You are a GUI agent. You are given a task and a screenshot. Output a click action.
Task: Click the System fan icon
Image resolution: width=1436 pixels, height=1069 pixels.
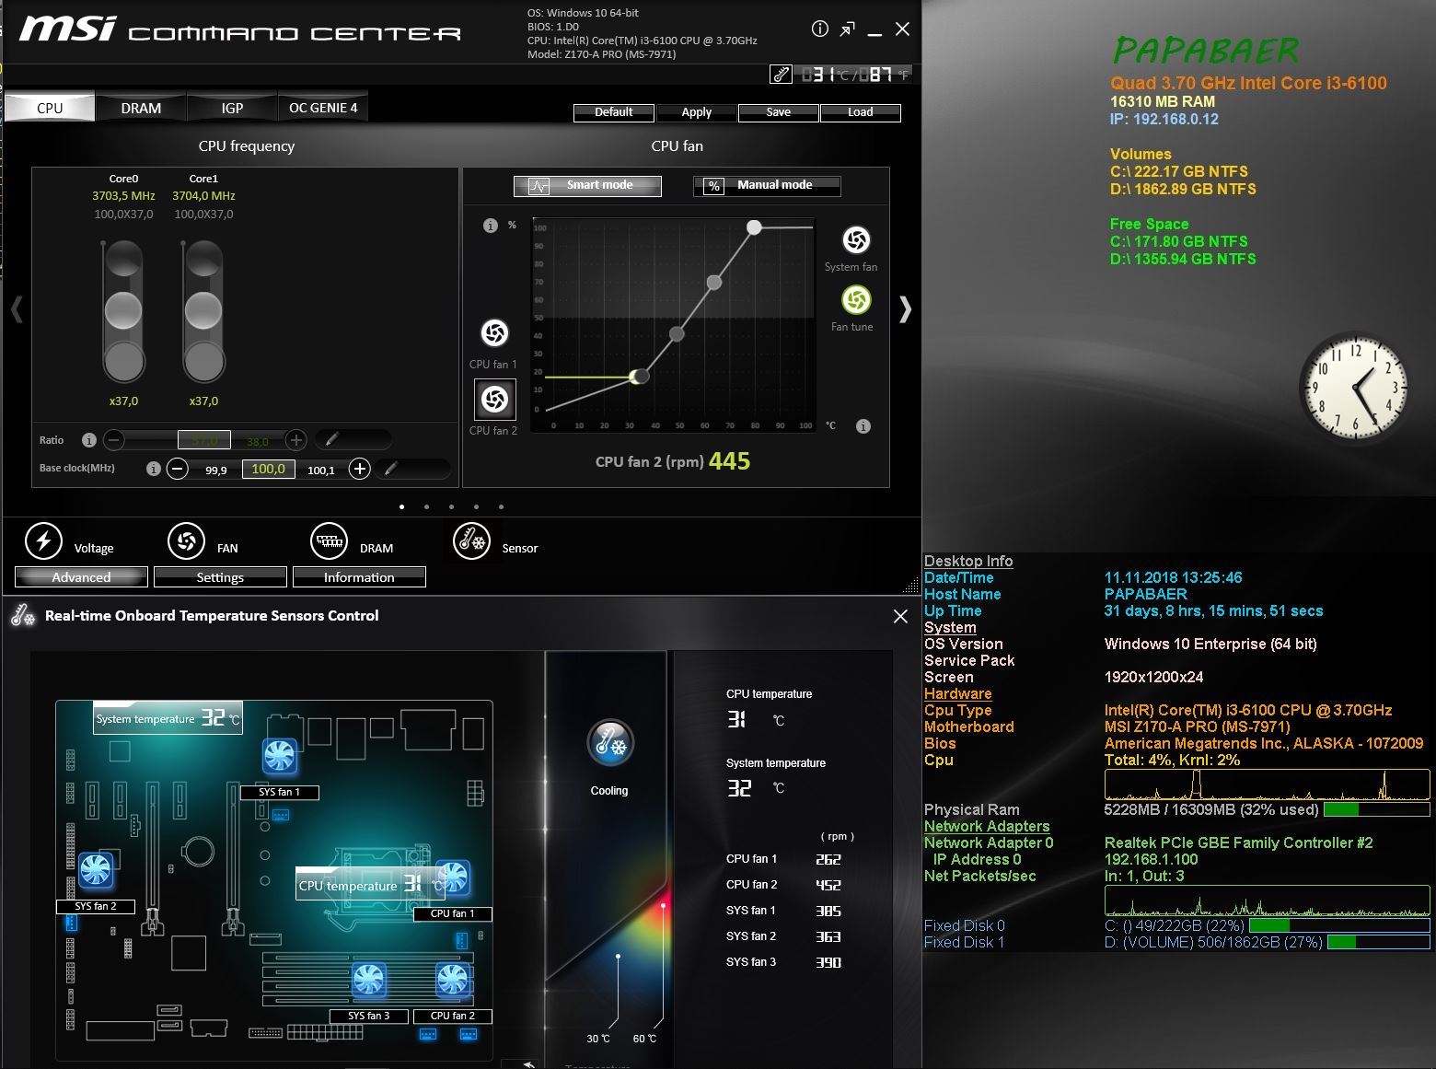pos(856,240)
